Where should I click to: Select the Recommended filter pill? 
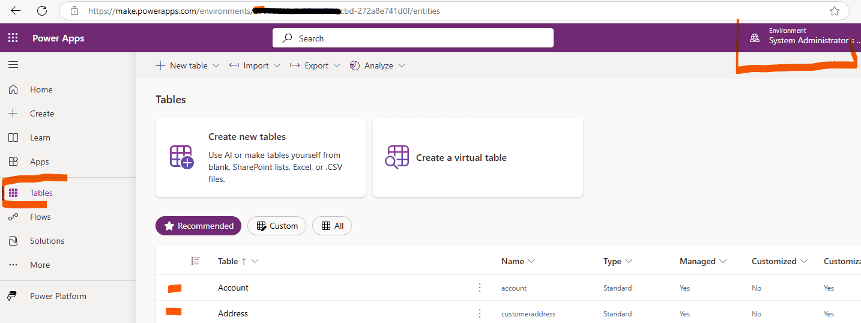tap(198, 226)
